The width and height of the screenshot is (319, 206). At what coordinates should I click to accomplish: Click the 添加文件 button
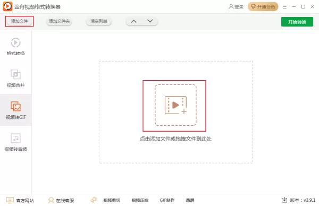19,21
